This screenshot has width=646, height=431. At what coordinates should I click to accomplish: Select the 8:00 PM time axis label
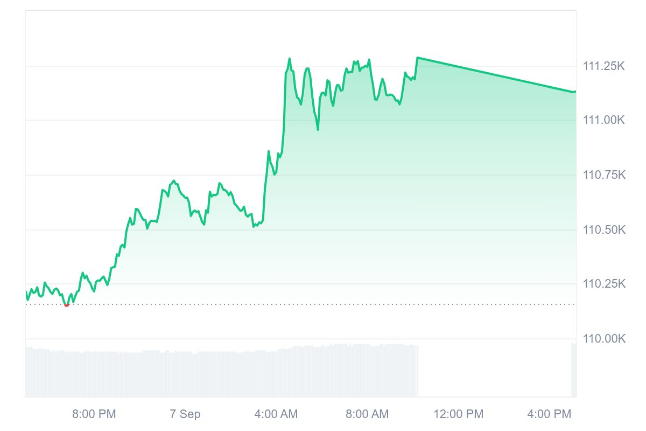pos(94,414)
